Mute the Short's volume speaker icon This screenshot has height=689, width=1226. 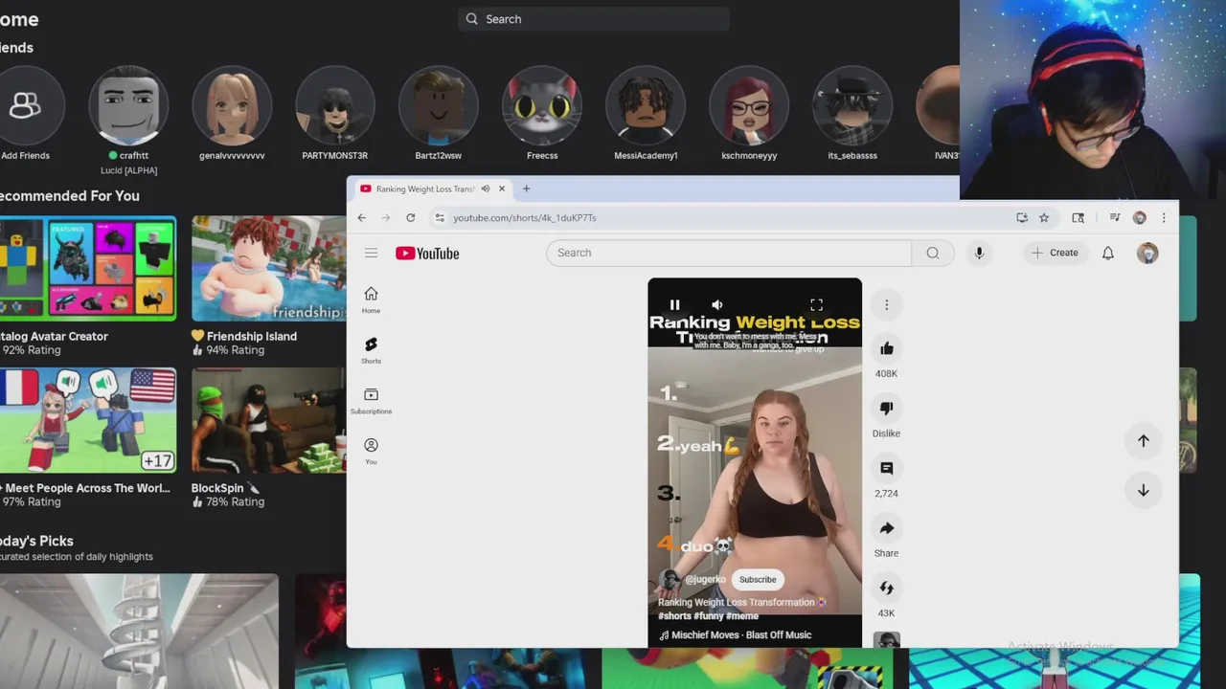(x=717, y=304)
